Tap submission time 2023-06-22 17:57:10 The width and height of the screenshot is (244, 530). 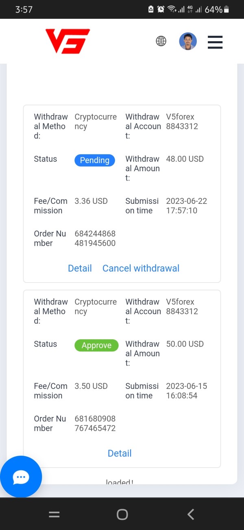[x=186, y=206]
